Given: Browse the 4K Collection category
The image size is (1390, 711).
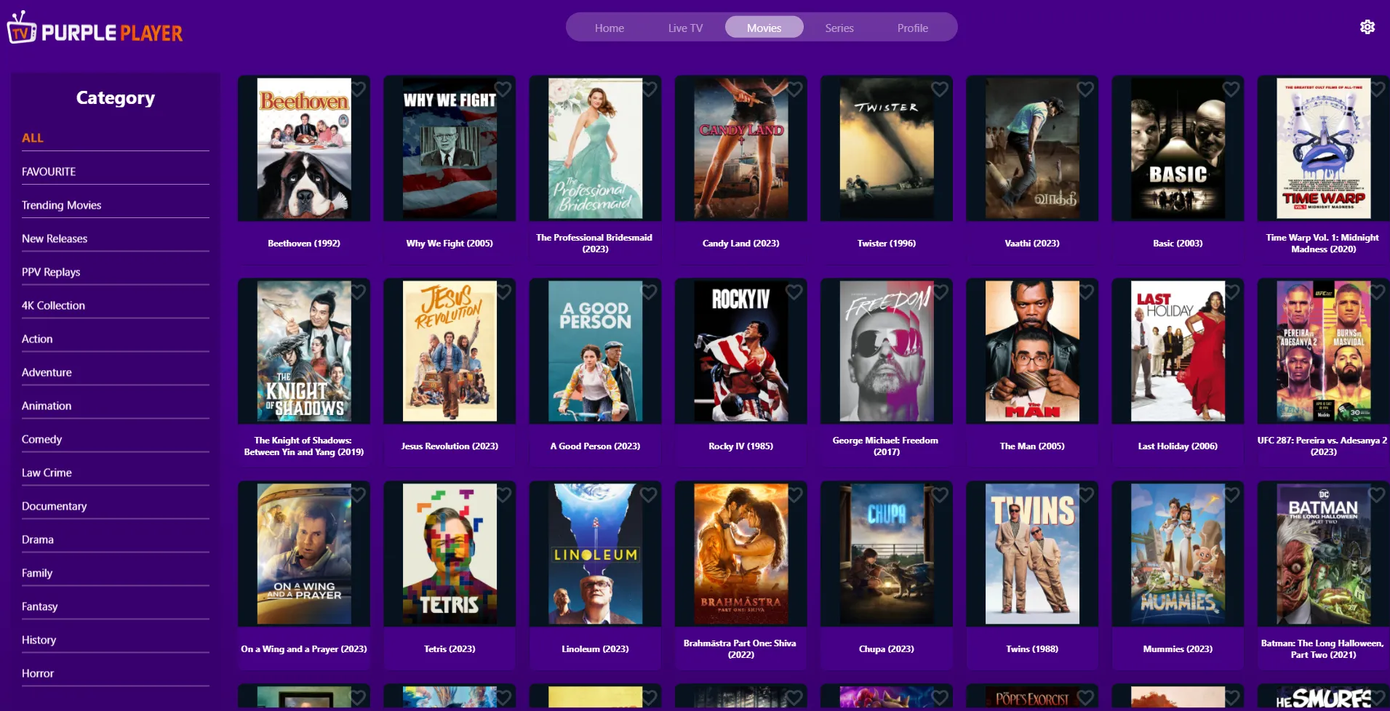Looking at the screenshot, I should tap(116, 305).
